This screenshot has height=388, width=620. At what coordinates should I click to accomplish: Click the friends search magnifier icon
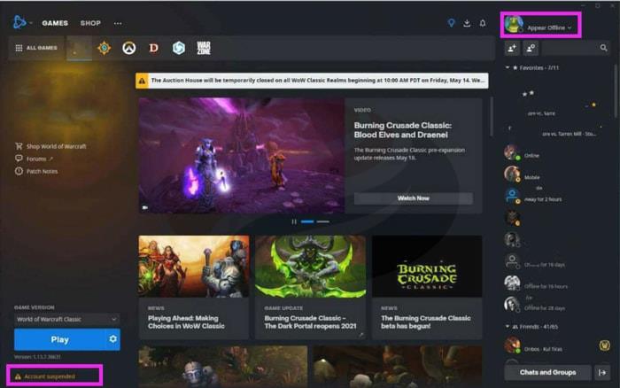click(x=604, y=48)
